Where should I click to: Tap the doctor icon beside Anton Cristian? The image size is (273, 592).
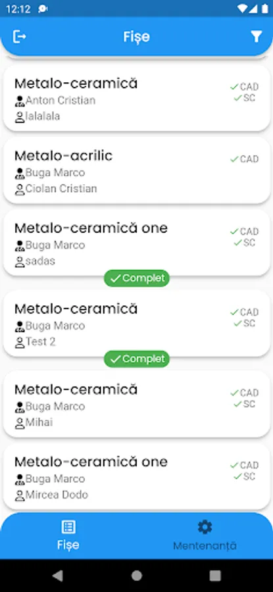(20, 101)
